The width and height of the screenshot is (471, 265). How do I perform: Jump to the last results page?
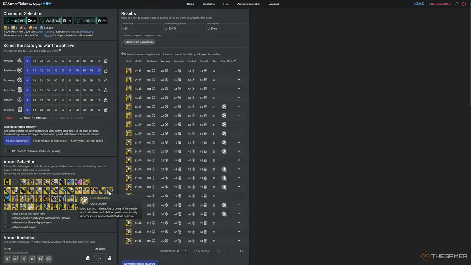tap(241, 251)
